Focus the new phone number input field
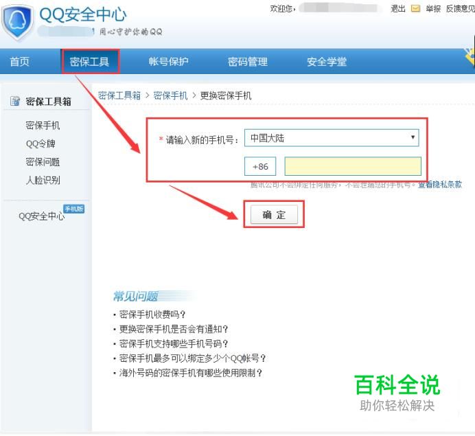This screenshot has width=475, height=436. pos(353,166)
